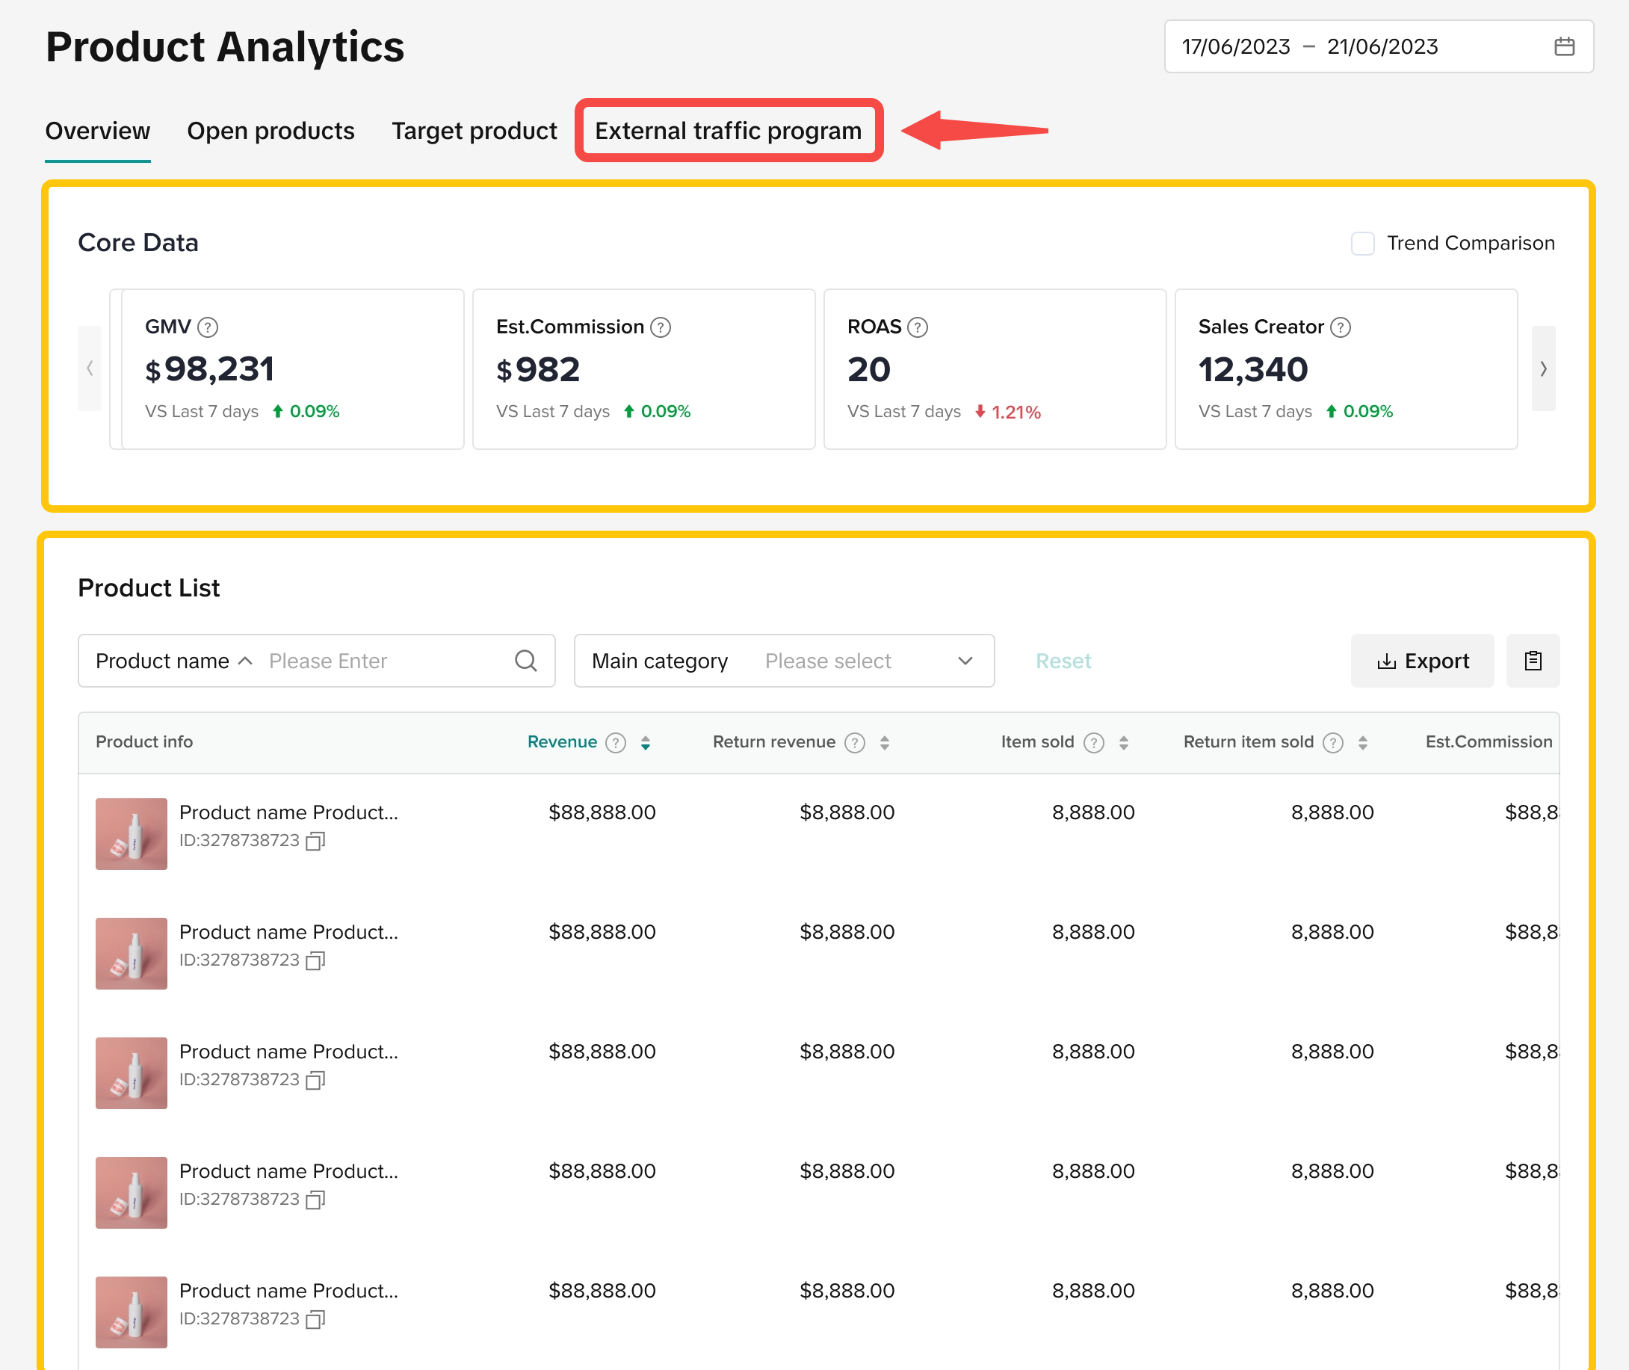Open the External traffic program tab

pyautogui.click(x=728, y=131)
